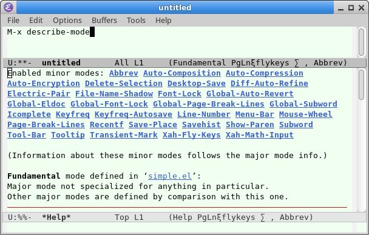Click 'All L1' position in upper mode line
Screen dimensions: 369x235
coord(129,63)
